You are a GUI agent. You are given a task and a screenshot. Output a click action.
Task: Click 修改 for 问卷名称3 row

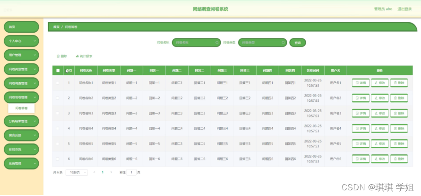coord(379,113)
